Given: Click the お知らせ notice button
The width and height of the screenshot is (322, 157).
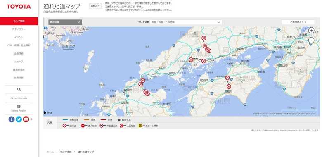Looking at the screenshot, I should 95,6.
